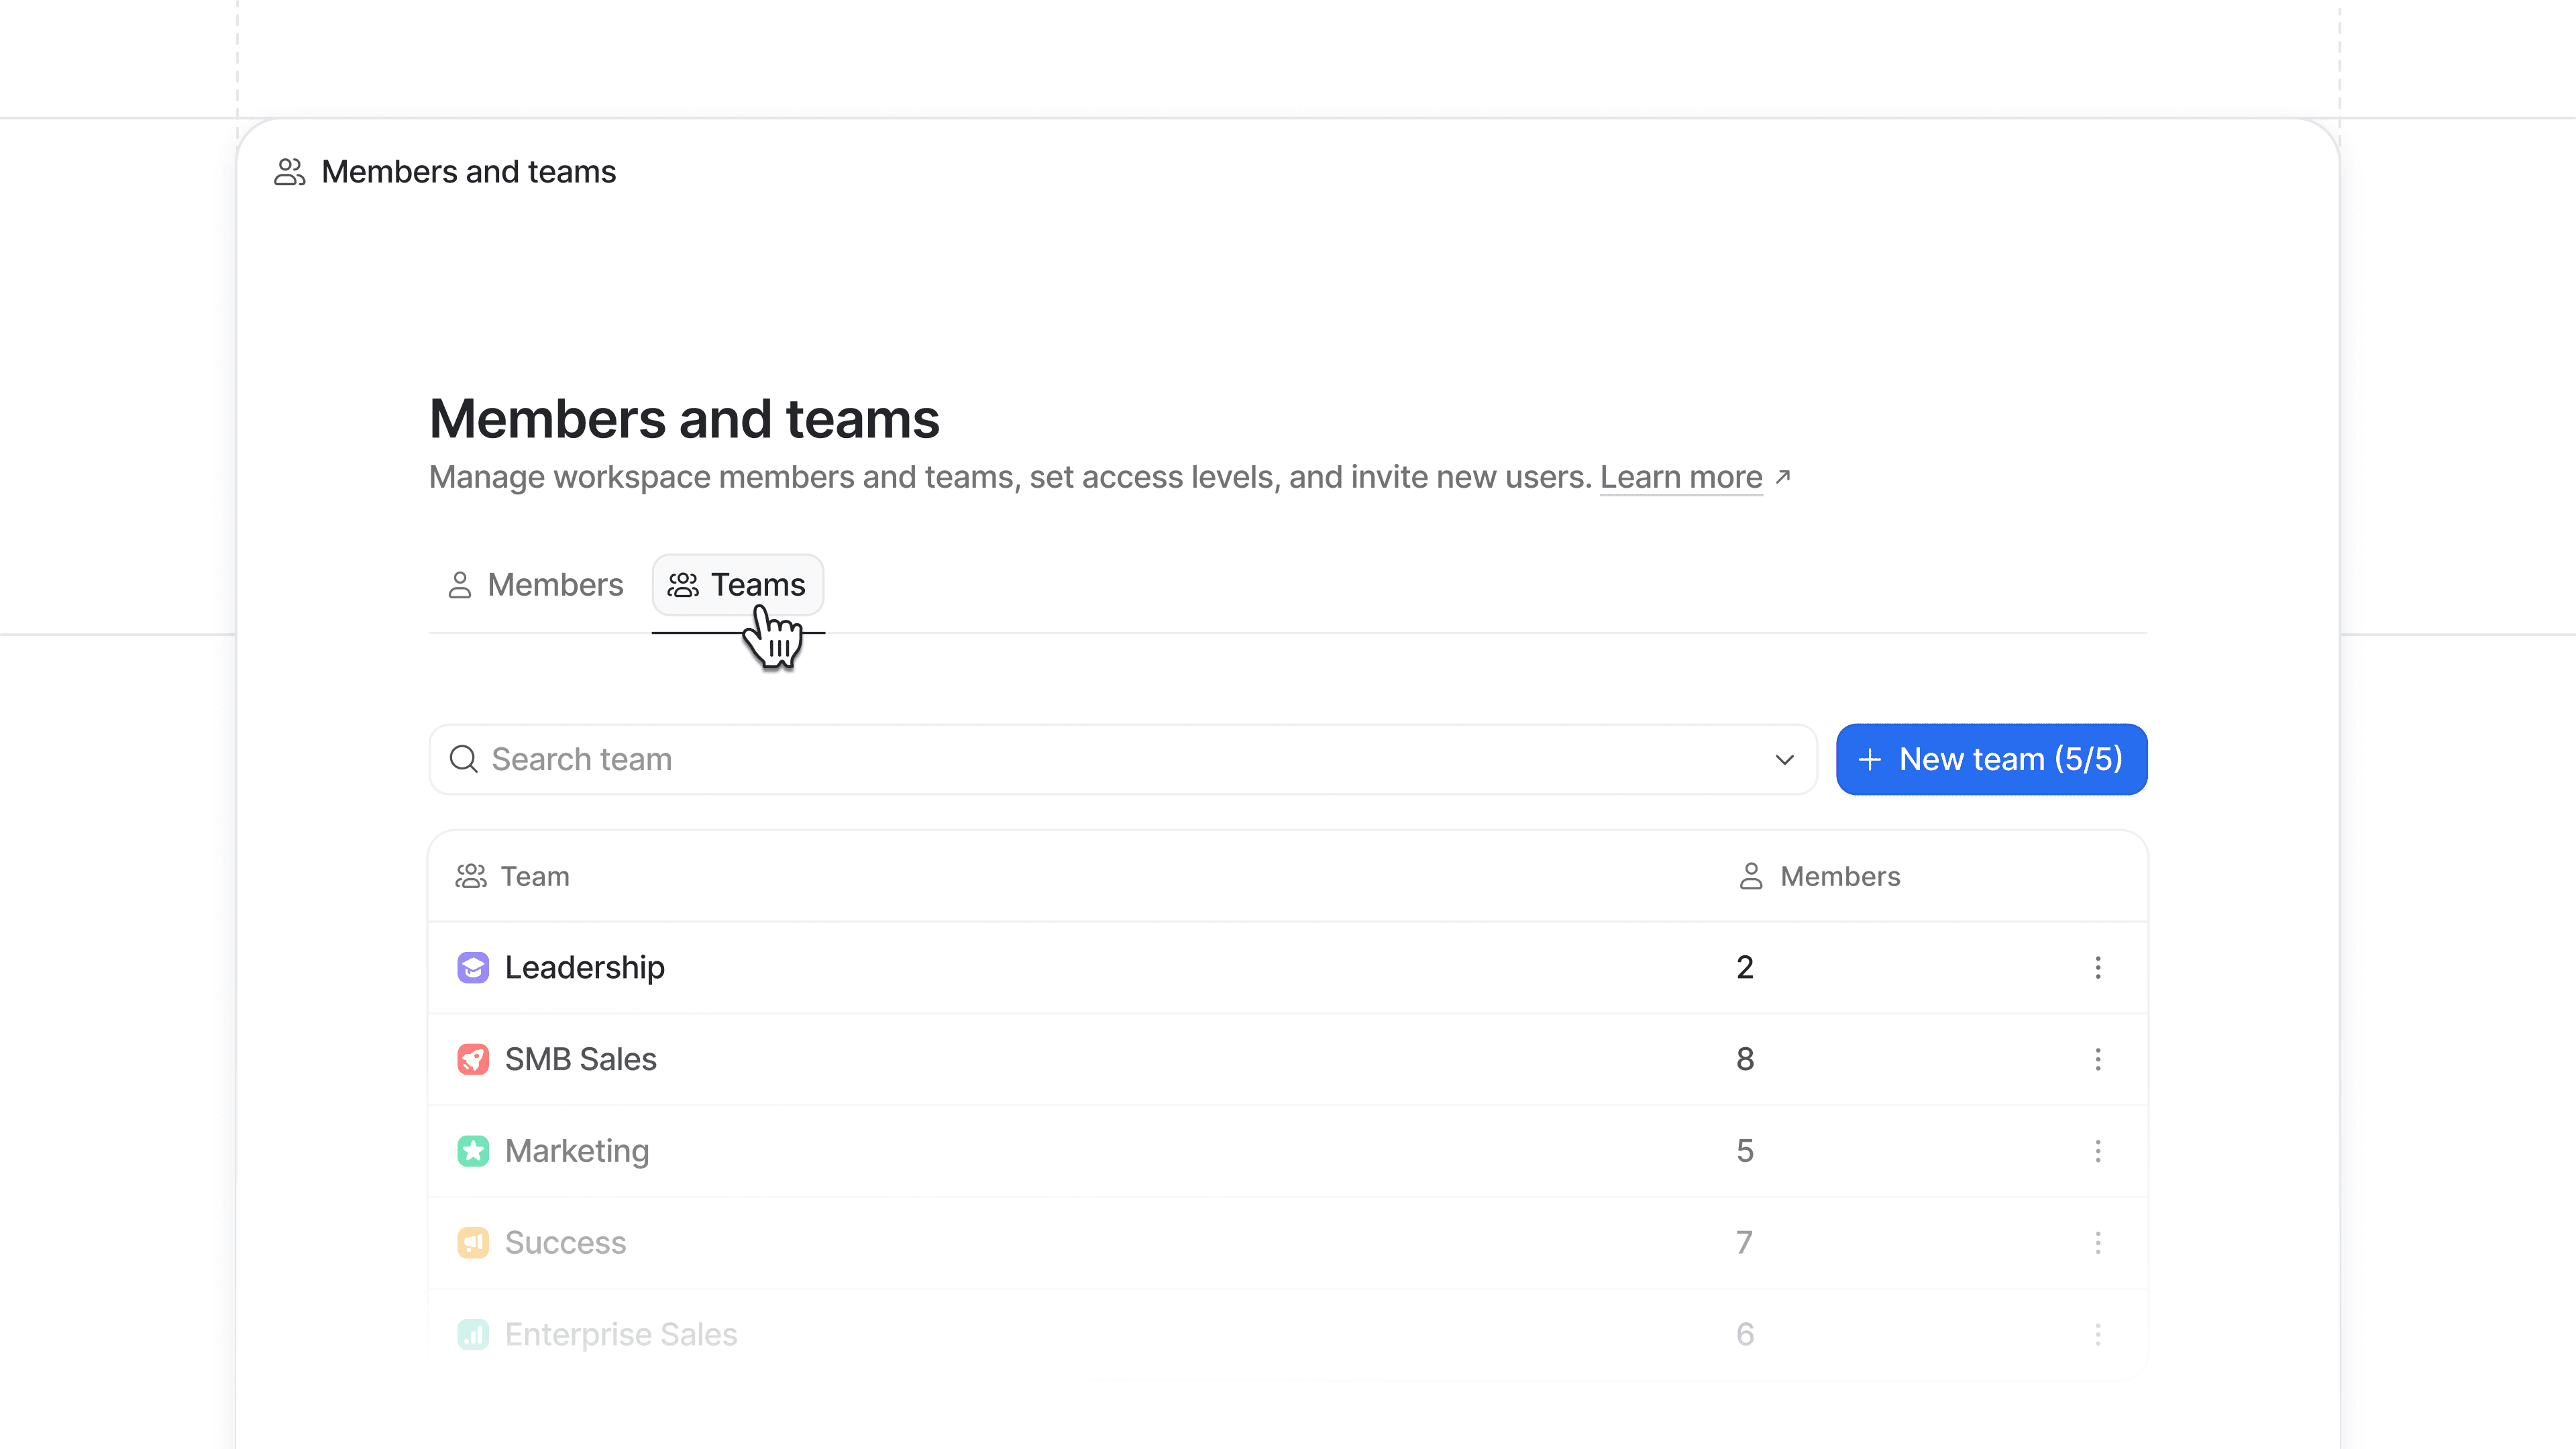Click the Members and teams header icon
Screen dimensions: 2576x1449
289,172
